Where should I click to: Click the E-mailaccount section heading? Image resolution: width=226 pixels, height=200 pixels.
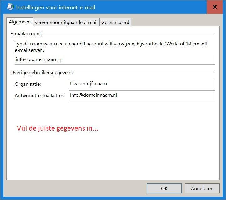[26, 34]
